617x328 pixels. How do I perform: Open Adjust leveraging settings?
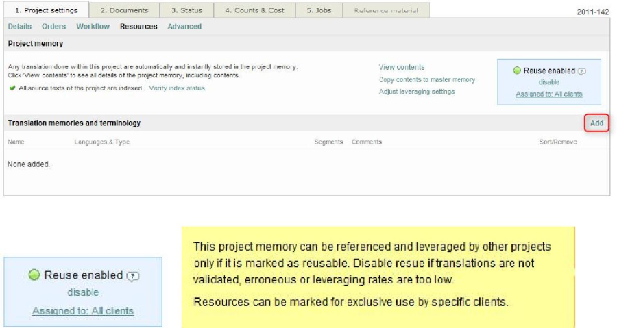pyautogui.click(x=416, y=92)
